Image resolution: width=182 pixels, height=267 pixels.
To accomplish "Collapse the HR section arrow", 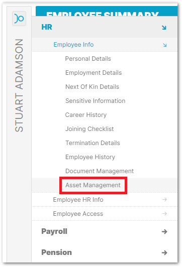I will point(164,28).
